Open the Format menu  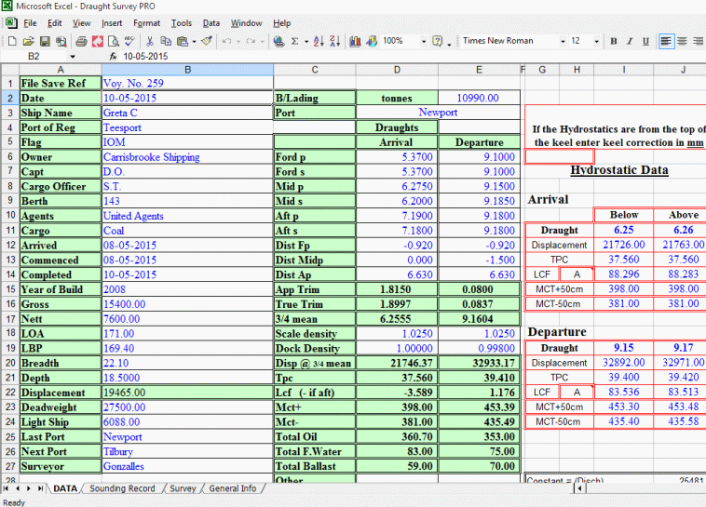[x=146, y=22]
